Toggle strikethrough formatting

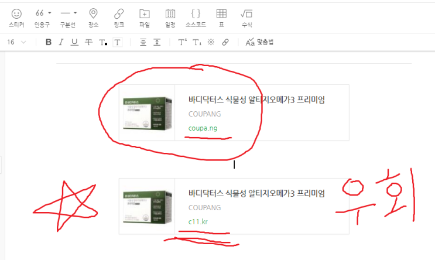88,42
